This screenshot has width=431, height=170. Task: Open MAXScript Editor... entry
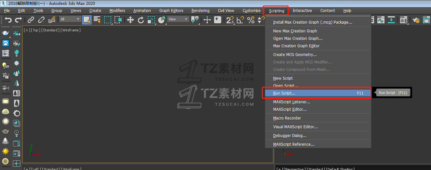pyautogui.click(x=290, y=109)
